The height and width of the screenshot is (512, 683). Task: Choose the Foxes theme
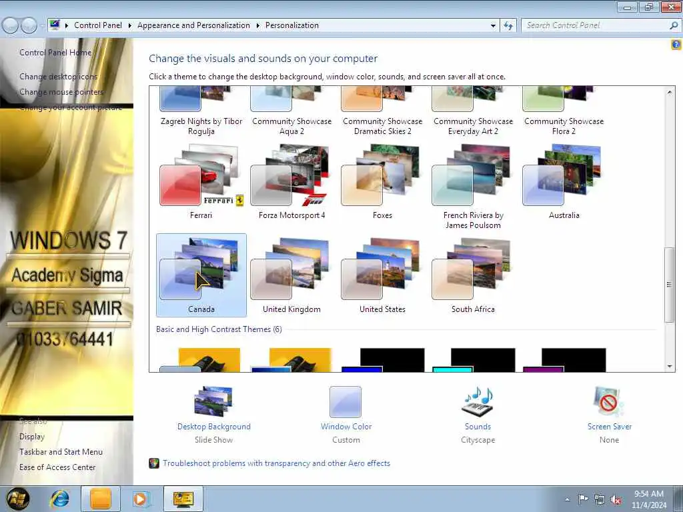(382, 181)
